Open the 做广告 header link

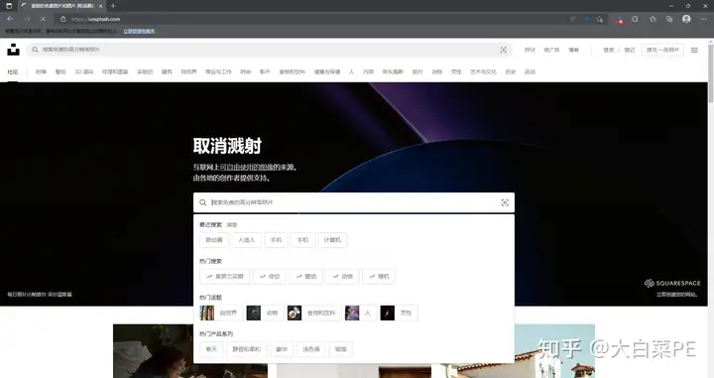point(551,50)
